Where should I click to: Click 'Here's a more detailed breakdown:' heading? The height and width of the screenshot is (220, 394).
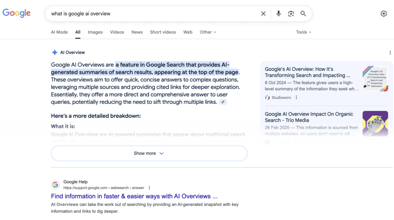click(x=96, y=116)
